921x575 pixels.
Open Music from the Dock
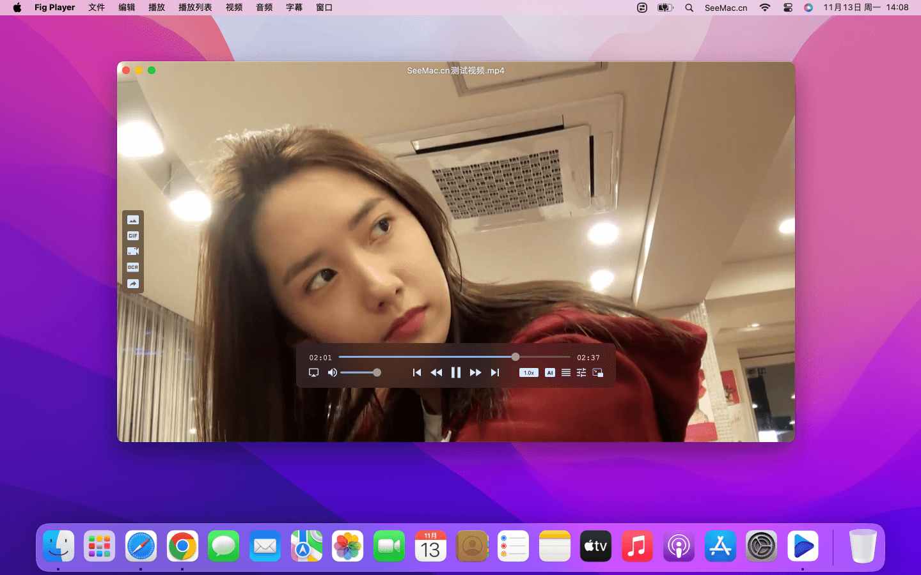[637, 546]
